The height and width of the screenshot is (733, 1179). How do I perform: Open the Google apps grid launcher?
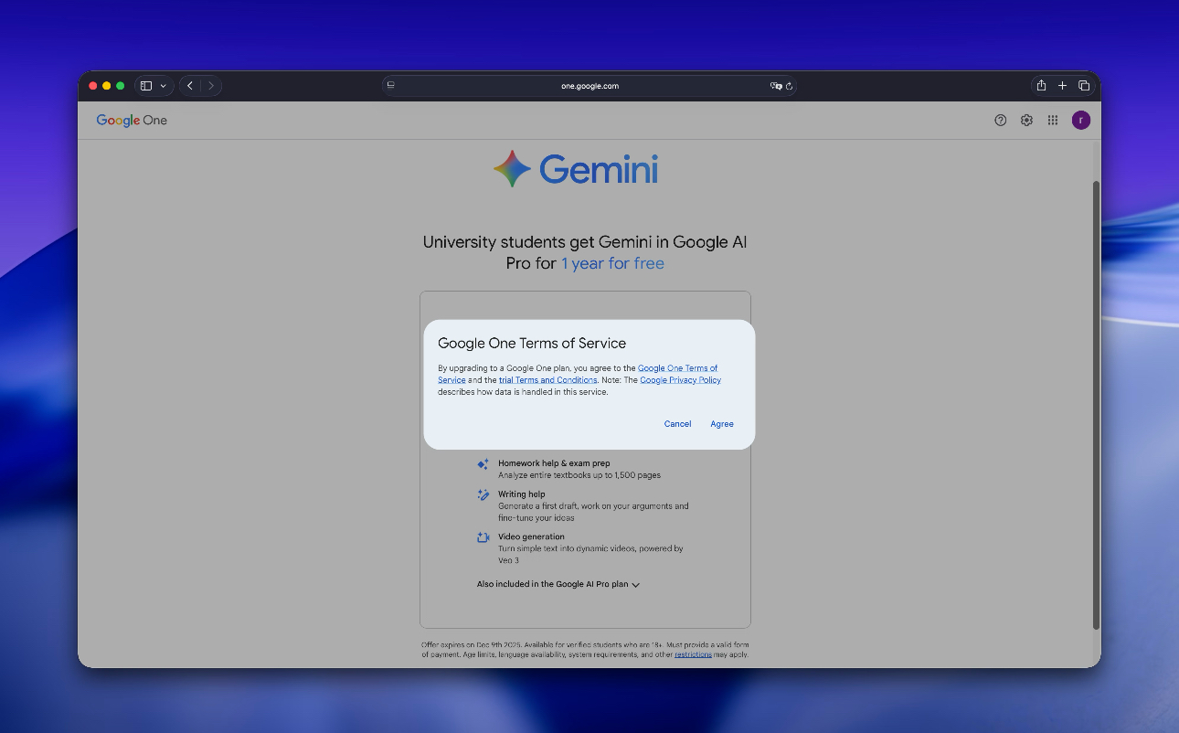[x=1053, y=121]
